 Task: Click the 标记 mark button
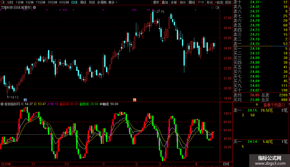click(210, 2)
